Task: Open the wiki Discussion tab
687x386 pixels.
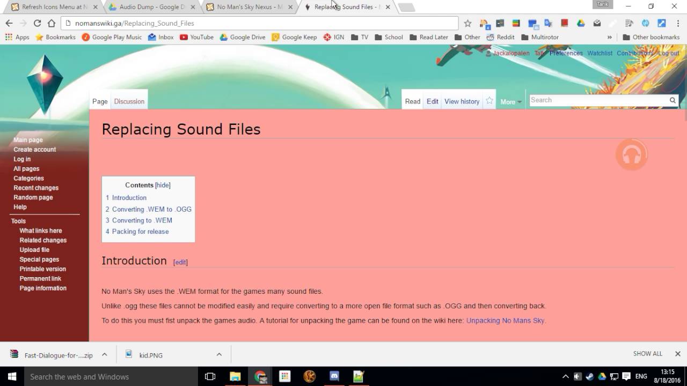Action: [x=129, y=101]
